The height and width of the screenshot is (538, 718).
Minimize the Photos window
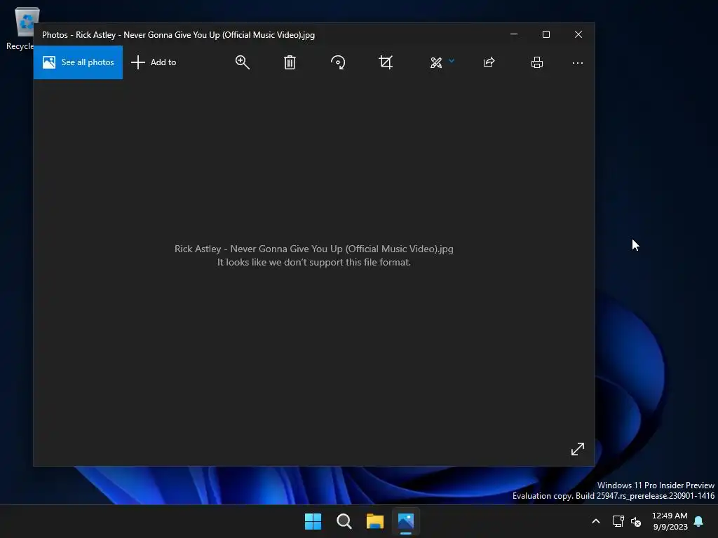pos(514,34)
